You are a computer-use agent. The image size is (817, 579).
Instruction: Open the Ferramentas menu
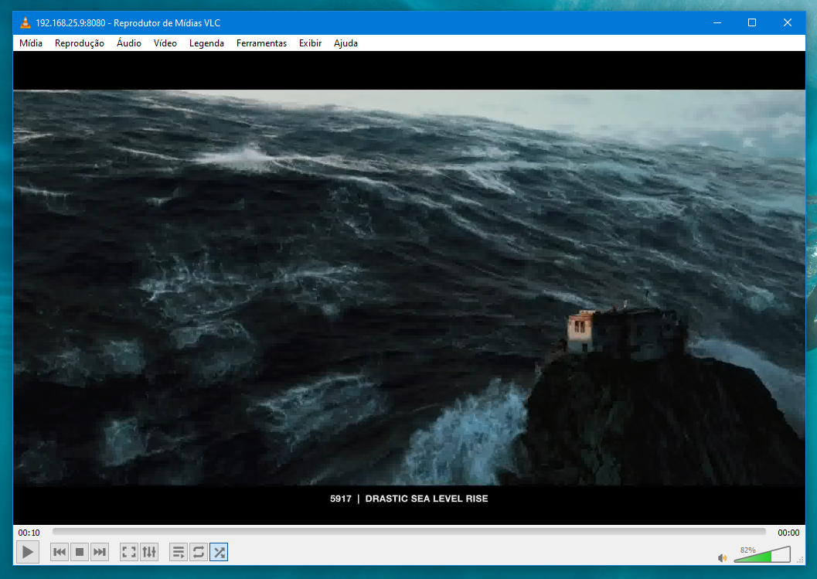pyautogui.click(x=261, y=43)
